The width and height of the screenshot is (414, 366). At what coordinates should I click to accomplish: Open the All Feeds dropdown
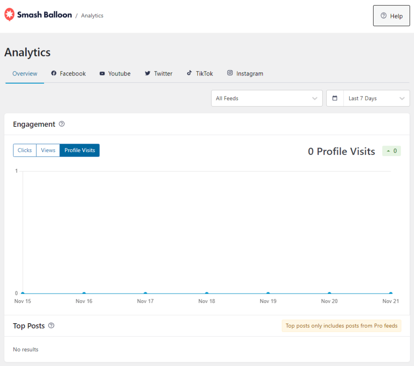[266, 98]
